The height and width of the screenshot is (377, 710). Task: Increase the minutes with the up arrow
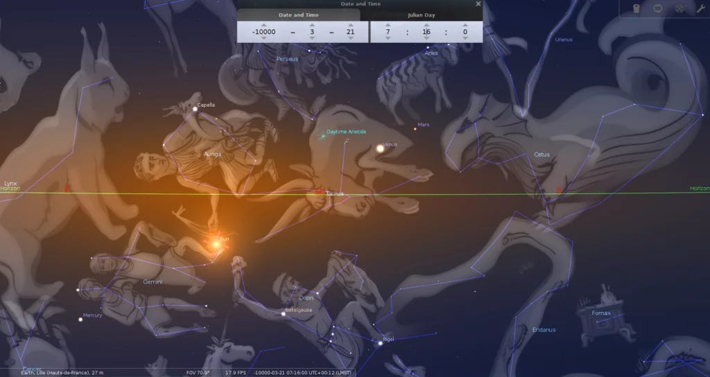click(426, 26)
